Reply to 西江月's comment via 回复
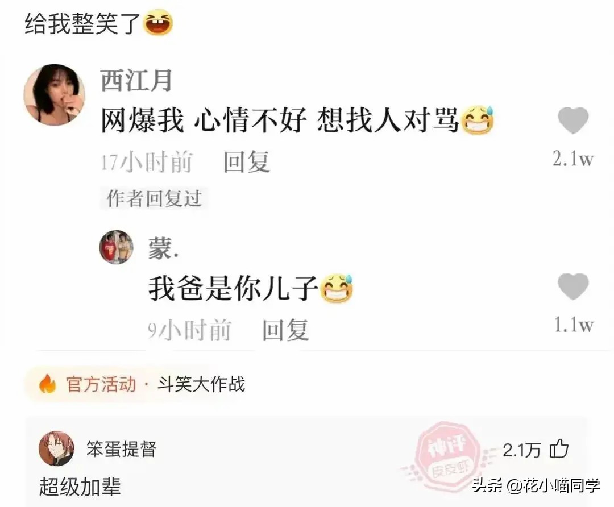614x507 pixels. 247,161
